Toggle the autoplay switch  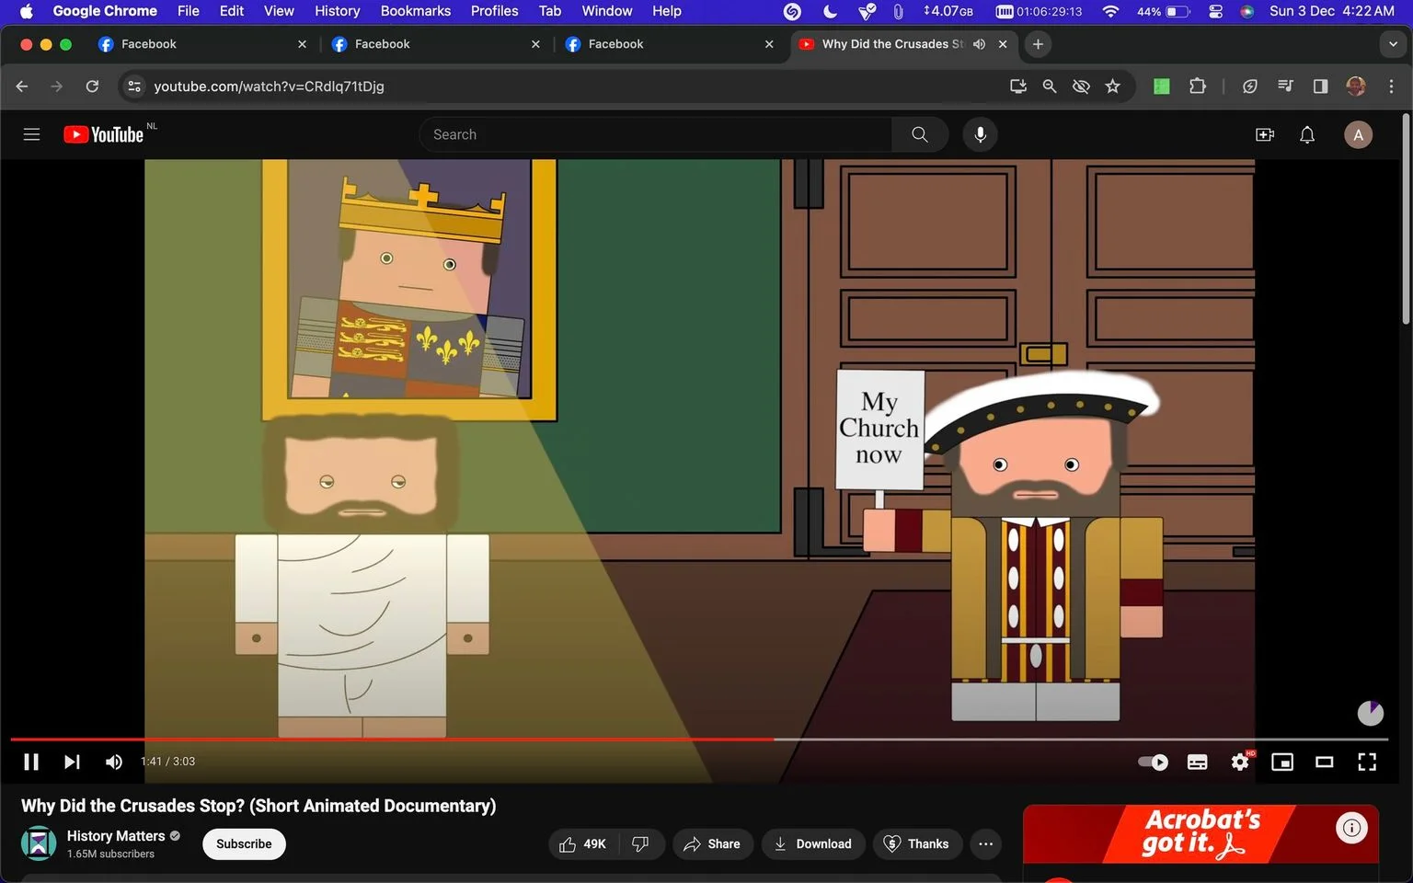click(x=1154, y=762)
